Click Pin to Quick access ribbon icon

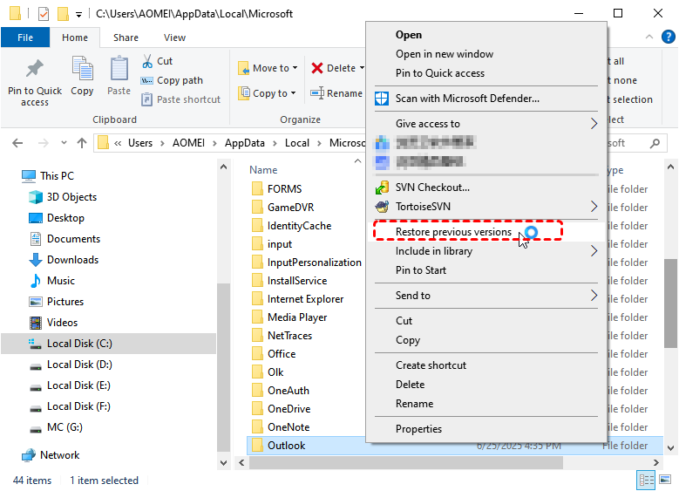point(35,69)
